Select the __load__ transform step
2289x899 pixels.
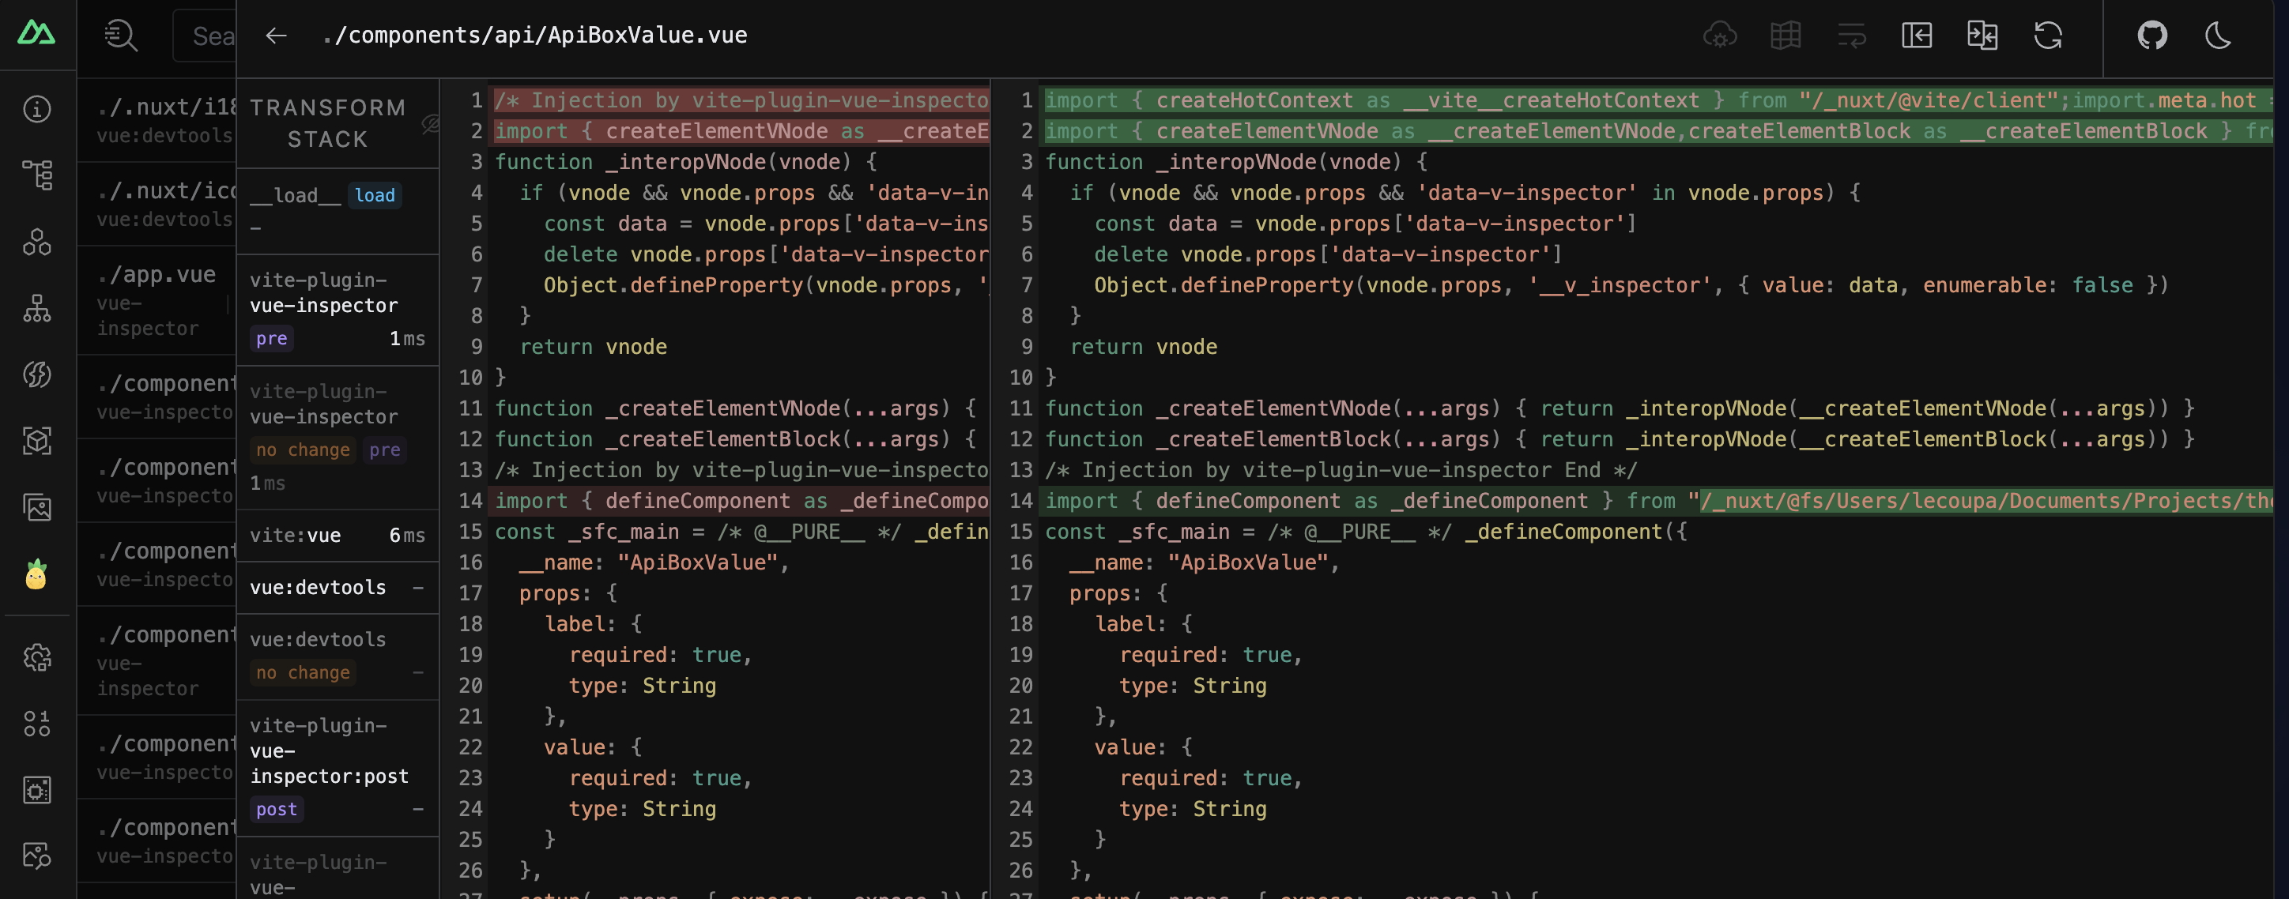point(338,211)
